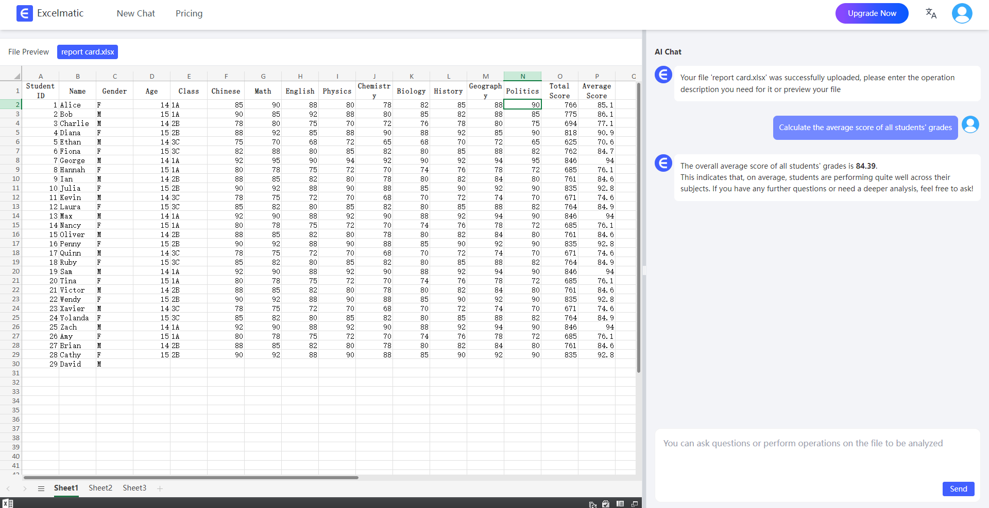This screenshot has height=508, width=989.
Task: Click the previous sheet arrow
Action: (x=8, y=488)
